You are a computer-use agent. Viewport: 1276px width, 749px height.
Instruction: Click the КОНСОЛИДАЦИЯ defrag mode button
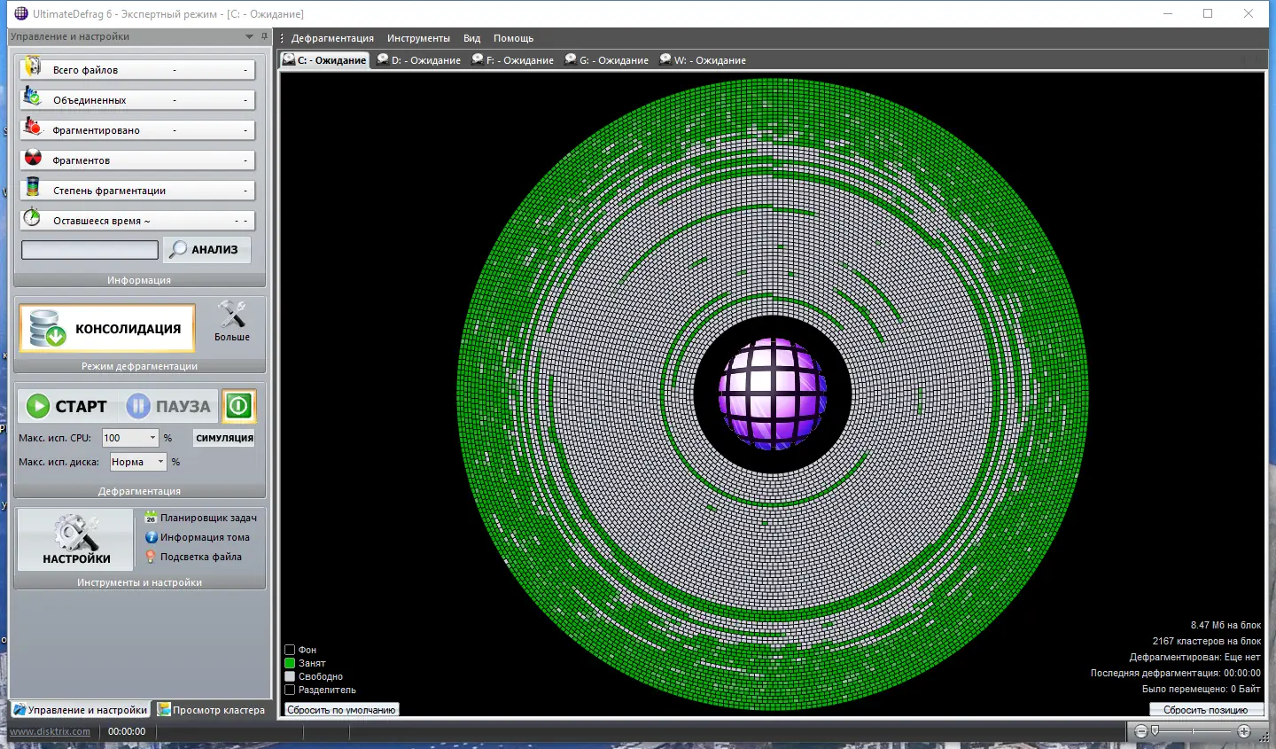107,329
